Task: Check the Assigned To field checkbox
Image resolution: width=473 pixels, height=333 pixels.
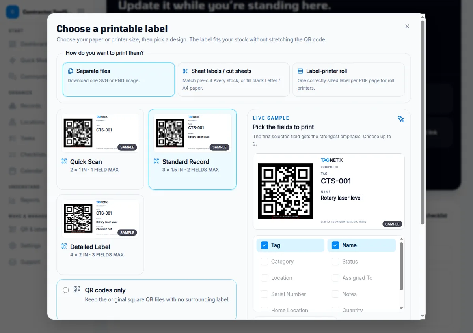Action: click(335, 278)
